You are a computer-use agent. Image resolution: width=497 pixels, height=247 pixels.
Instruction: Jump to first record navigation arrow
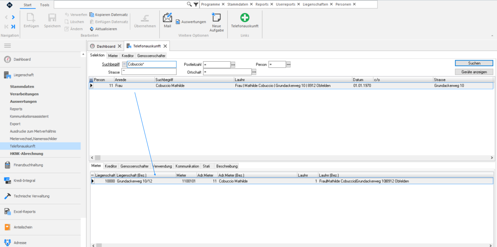click(x=6, y=27)
